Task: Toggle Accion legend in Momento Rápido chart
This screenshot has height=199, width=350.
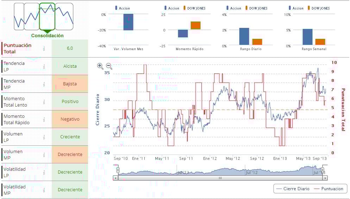Action: point(171,8)
